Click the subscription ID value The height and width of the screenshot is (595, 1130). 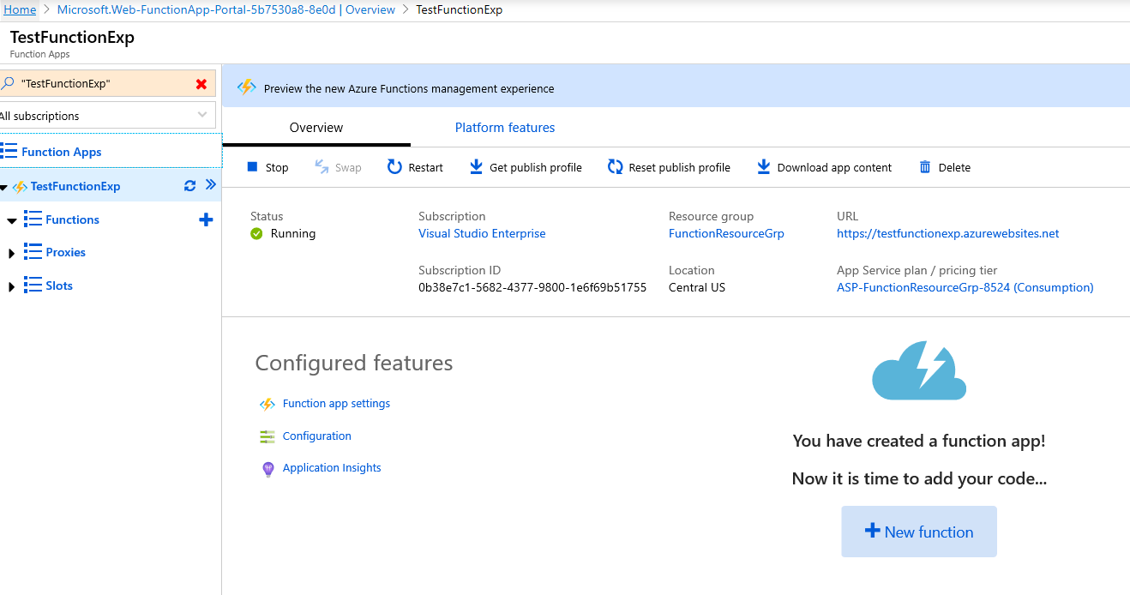click(x=532, y=287)
